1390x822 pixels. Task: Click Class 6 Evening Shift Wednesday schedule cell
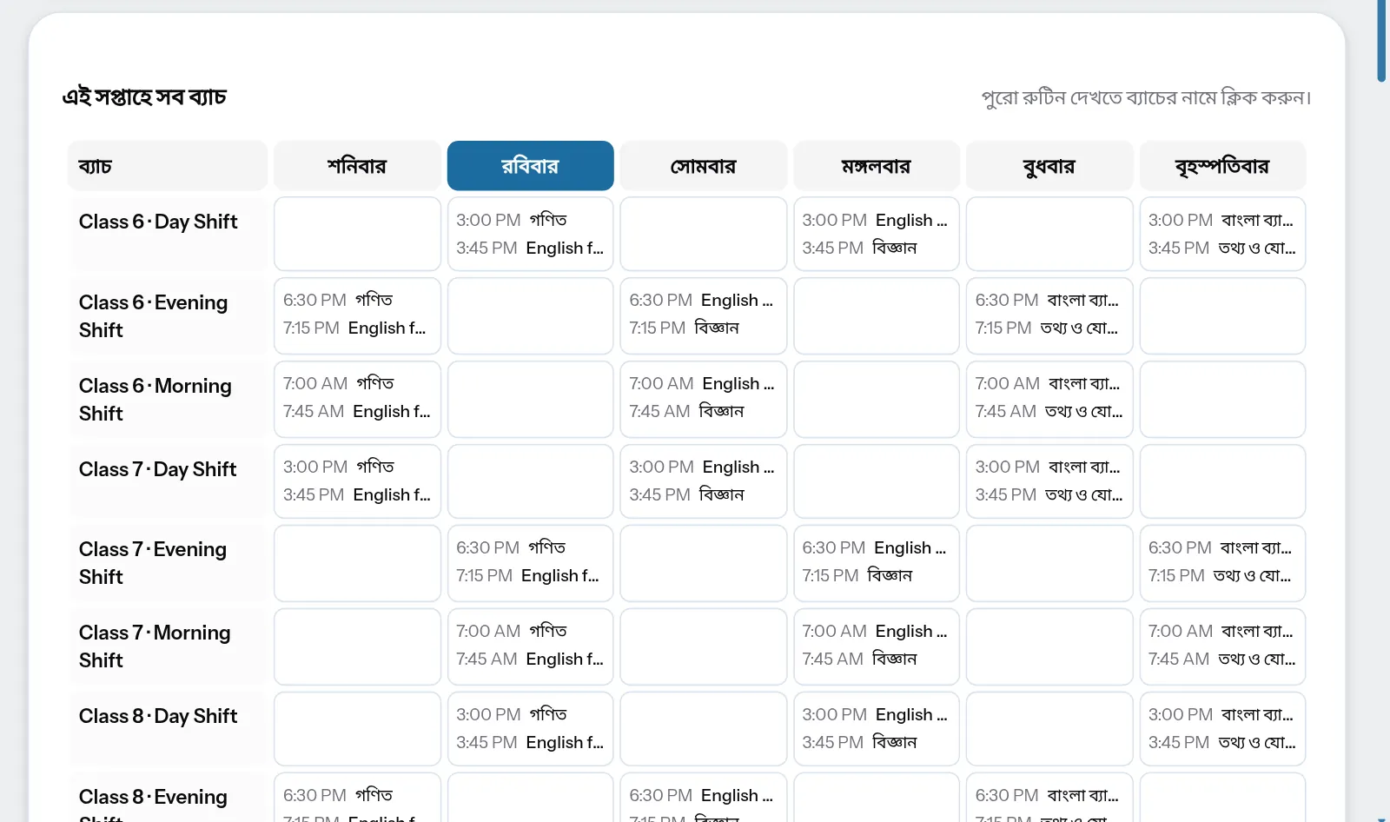pos(1049,315)
